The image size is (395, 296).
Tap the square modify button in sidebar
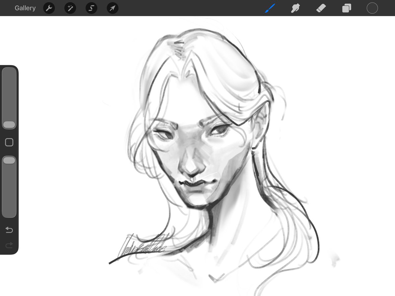pos(9,142)
